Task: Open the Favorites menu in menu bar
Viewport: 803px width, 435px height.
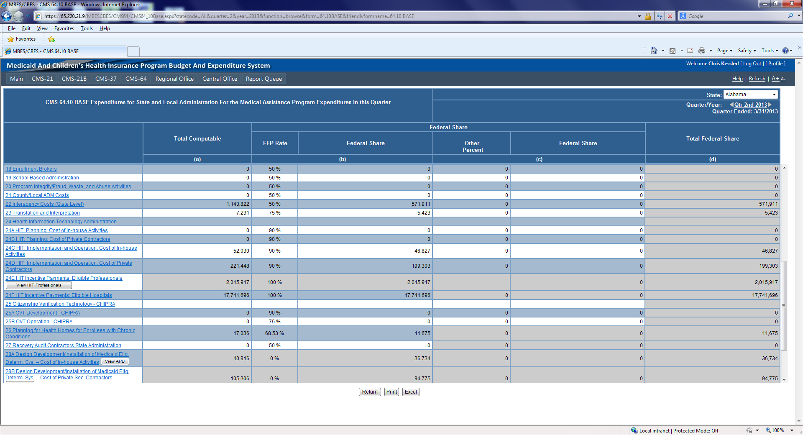Action: 64,28
